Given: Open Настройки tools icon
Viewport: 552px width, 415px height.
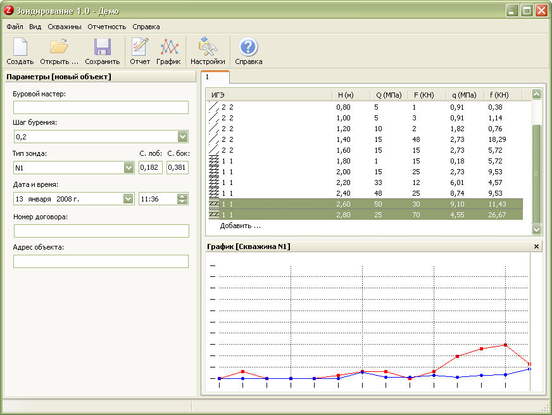Looking at the screenshot, I should click(x=208, y=51).
